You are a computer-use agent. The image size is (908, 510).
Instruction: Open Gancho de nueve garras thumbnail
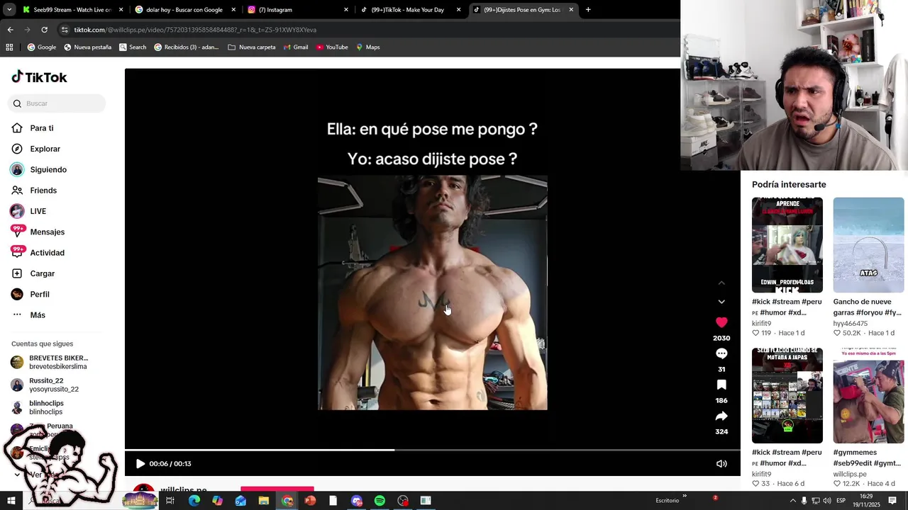point(868,245)
